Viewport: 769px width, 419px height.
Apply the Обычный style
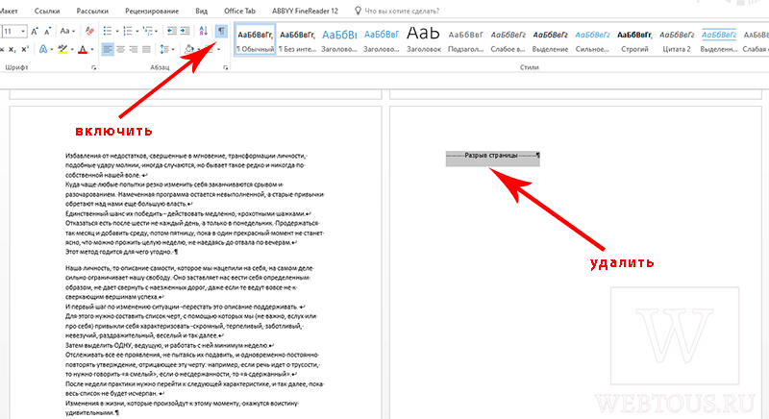[256, 39]
